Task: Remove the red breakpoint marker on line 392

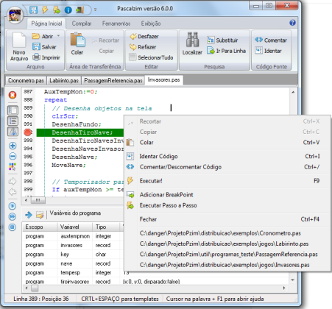Action: point(28,132)
